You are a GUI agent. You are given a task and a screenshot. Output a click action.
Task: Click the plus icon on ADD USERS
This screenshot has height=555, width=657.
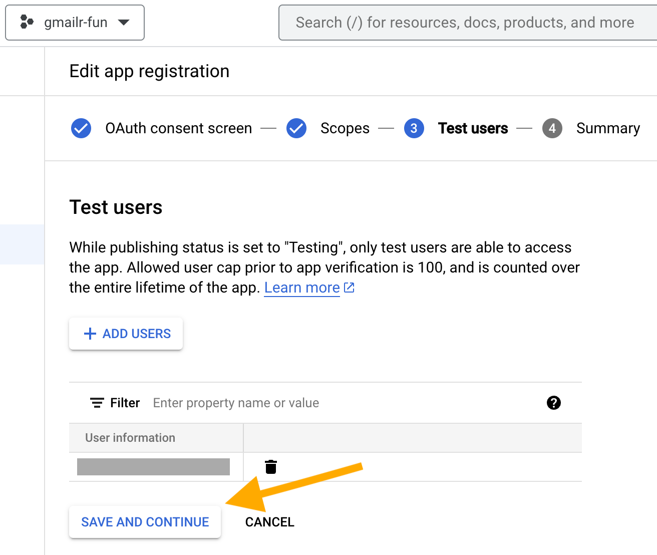(x=90, y=334)
